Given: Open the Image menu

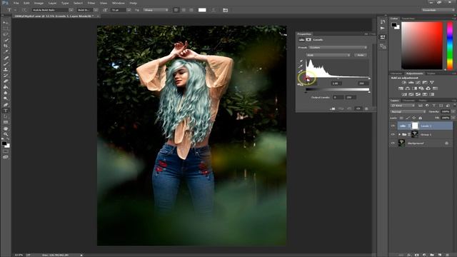Looking at the screenshot, I should [39, 3].
